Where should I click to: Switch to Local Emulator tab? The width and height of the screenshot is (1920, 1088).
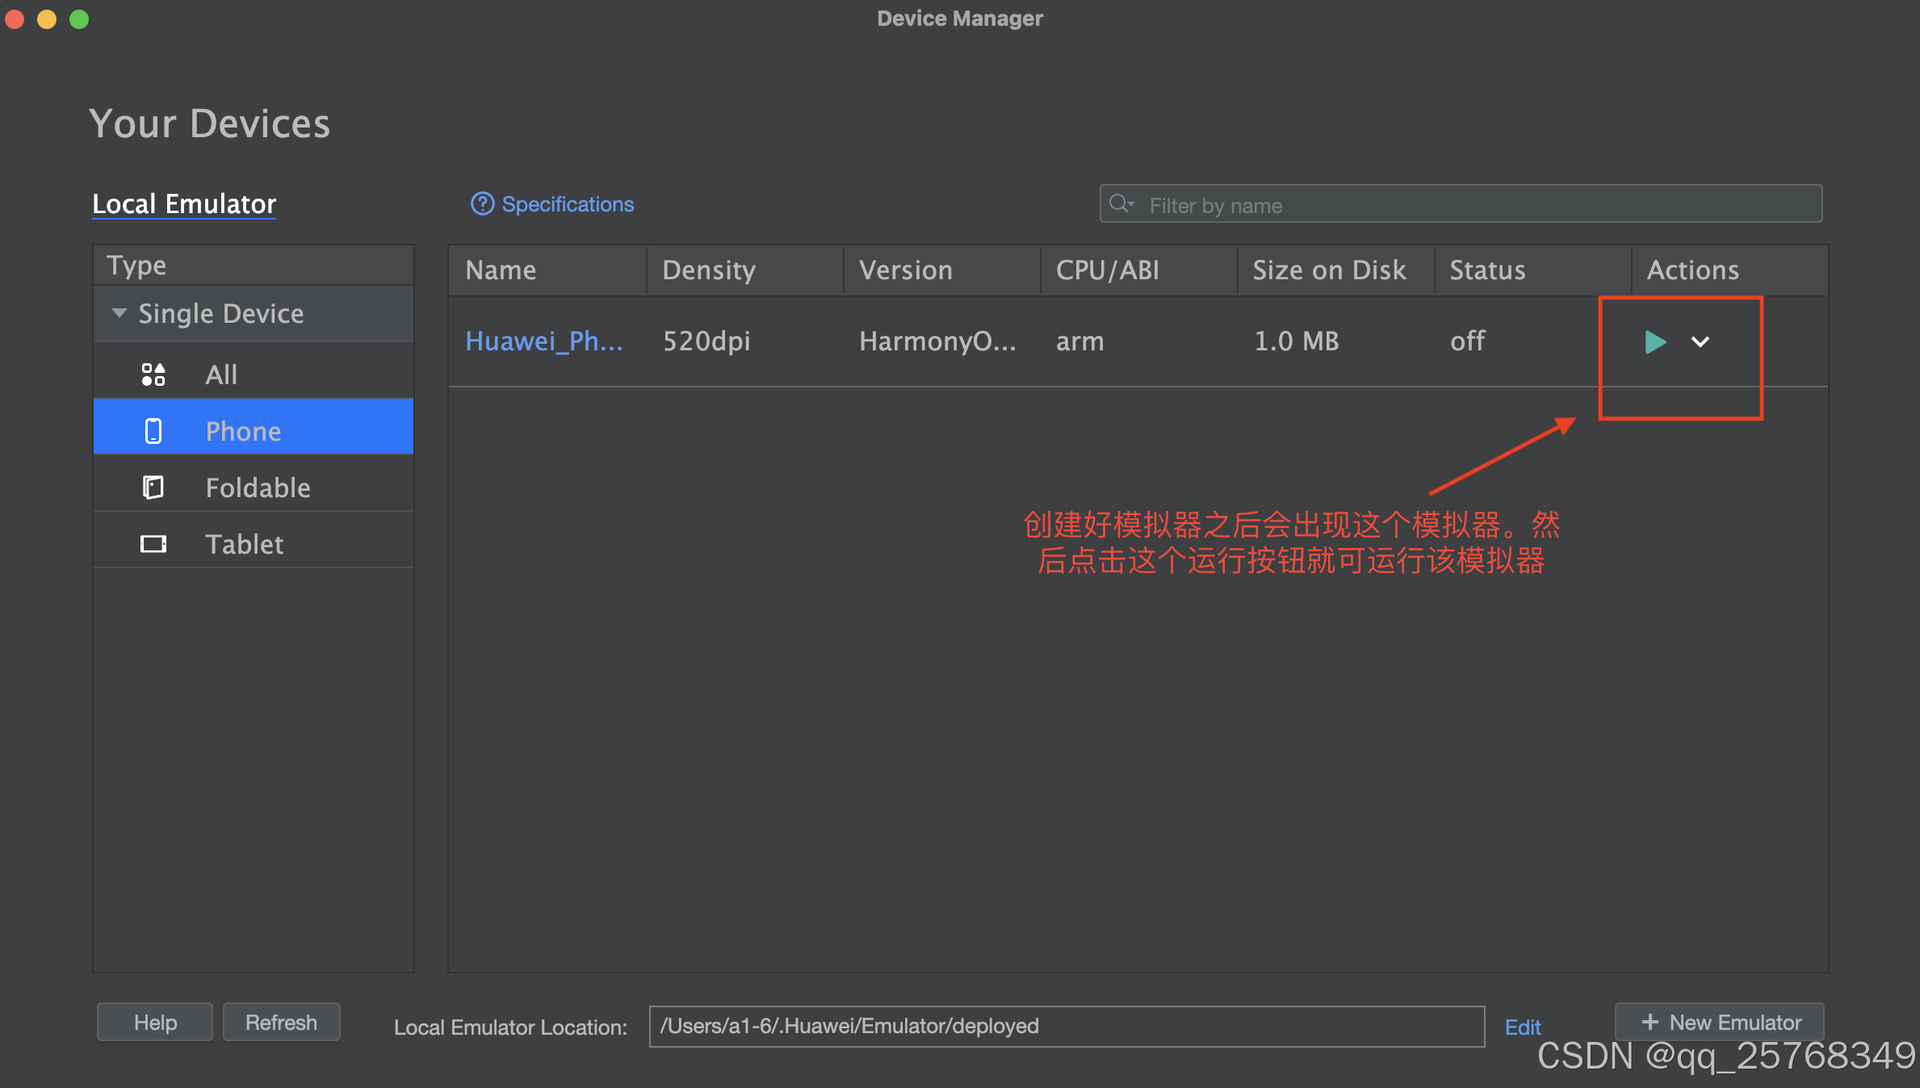point(184,204)
